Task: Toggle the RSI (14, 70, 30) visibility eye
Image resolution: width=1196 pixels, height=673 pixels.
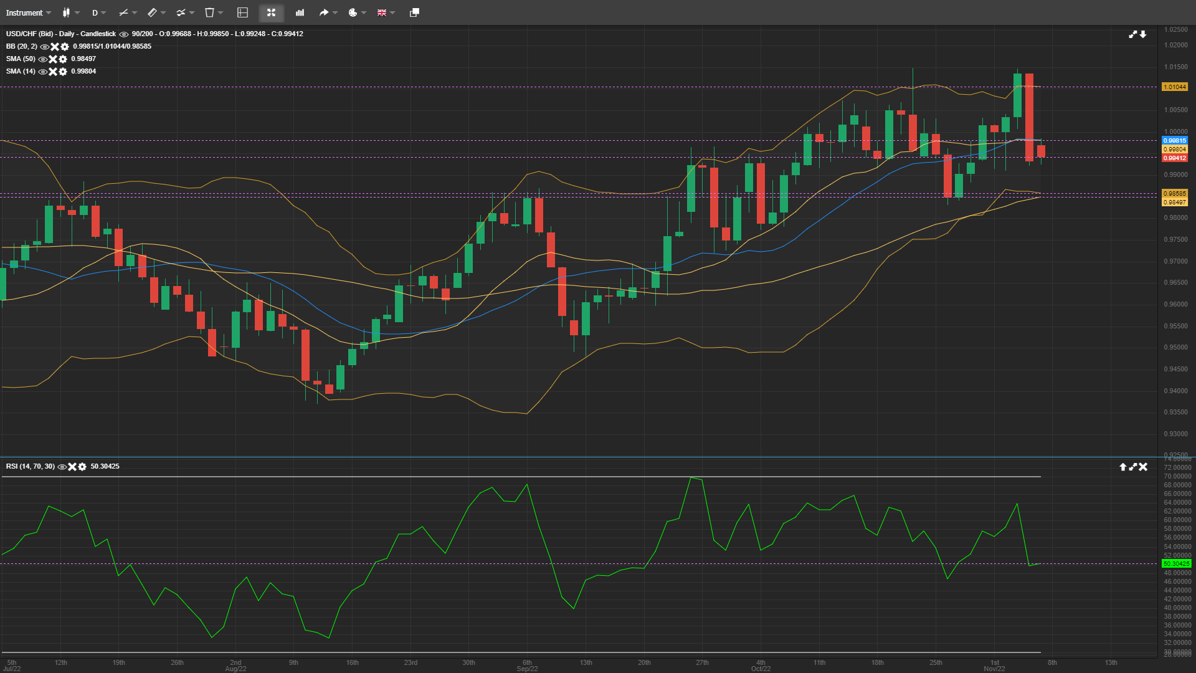Action: (x=61, y=466)
